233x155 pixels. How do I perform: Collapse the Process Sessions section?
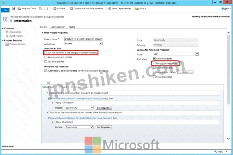[x=3, y=40]
